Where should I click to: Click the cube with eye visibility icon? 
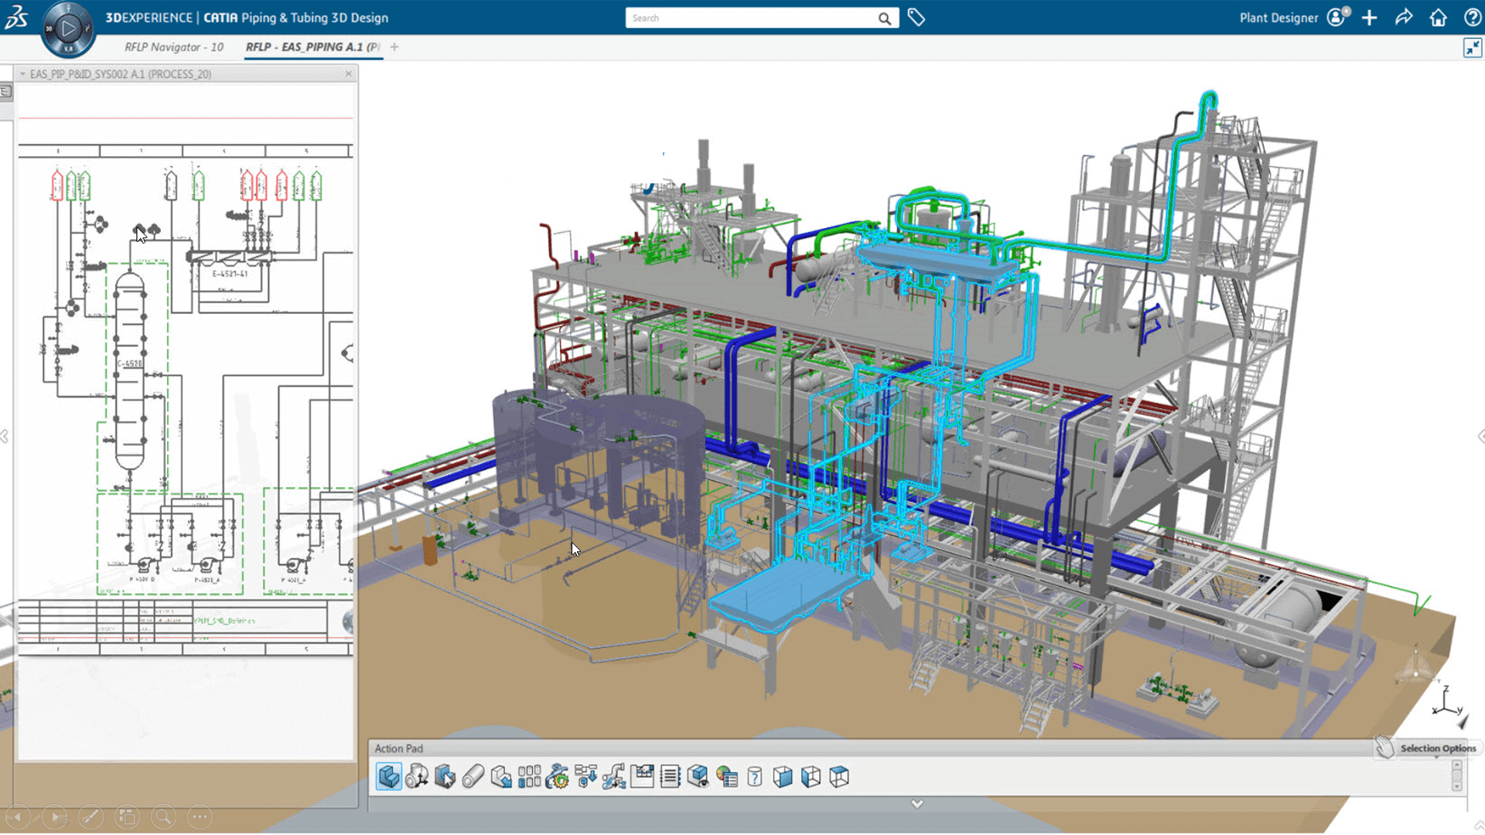click(x=698, y=776)
